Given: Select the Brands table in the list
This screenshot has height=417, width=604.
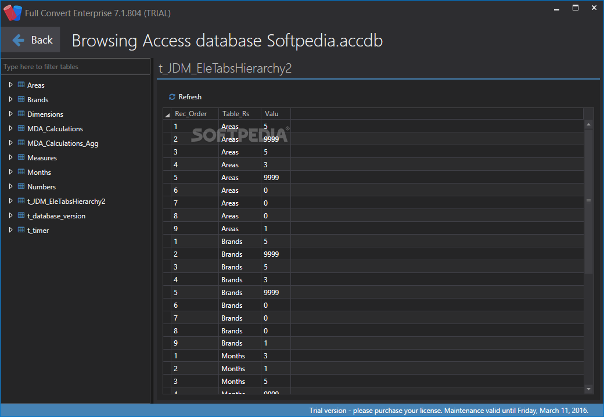Looking at the screenshot, I should point(38,100).
